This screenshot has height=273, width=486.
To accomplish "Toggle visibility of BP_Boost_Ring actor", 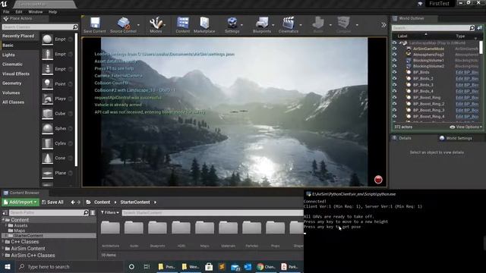I will [x=394, y=97].
